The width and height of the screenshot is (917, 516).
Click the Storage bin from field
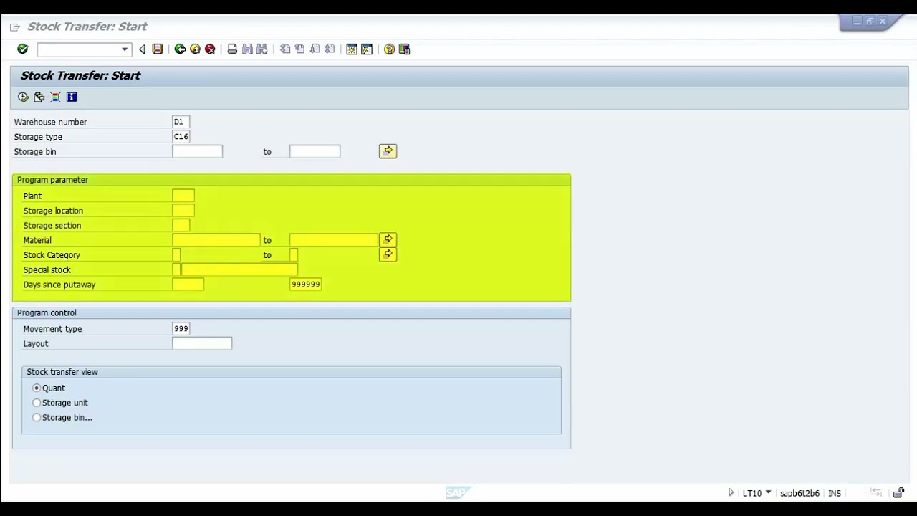click(x=197, y=151)
